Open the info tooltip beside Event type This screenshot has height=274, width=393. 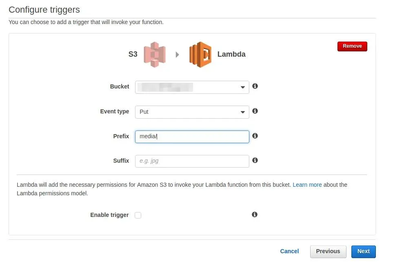pos(255,111)
